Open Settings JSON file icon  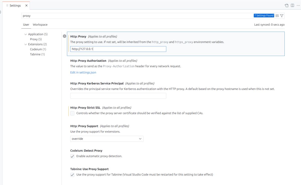tap(286, 6)
